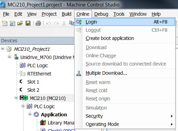Viewport: 178px width, 131px height.
Task: Click the Cut scissors icon
Action: 64,23
